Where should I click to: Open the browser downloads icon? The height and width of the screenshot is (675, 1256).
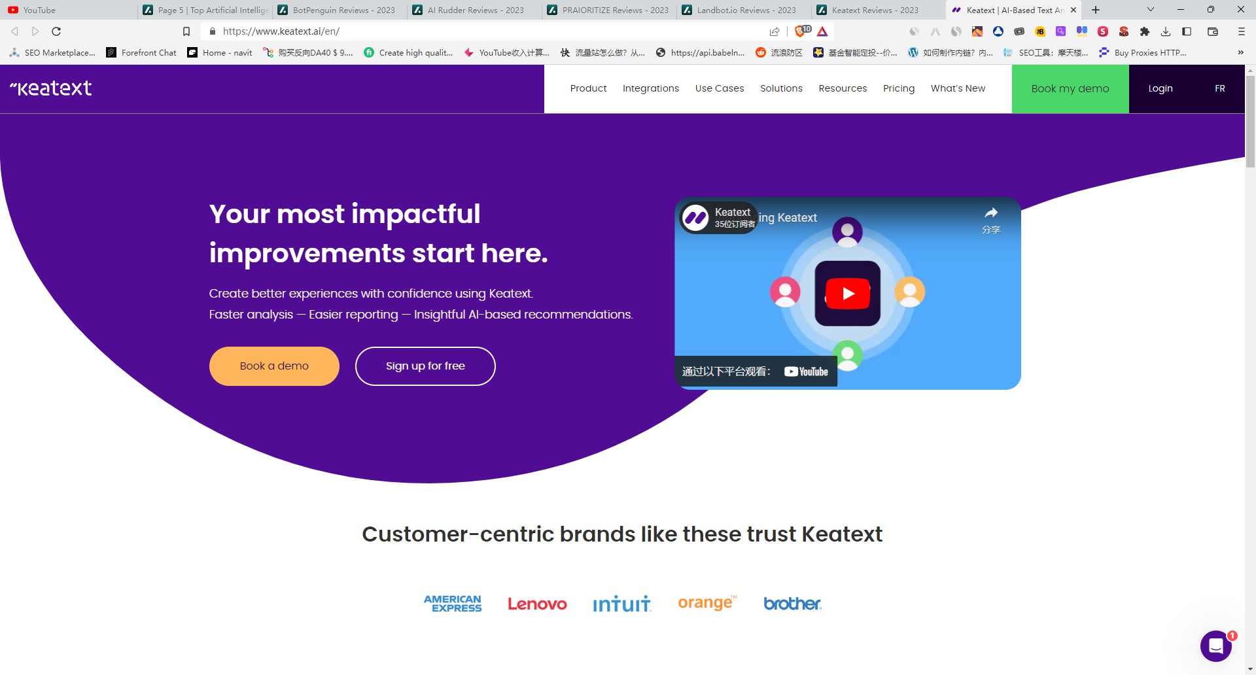coord(1166,31)
